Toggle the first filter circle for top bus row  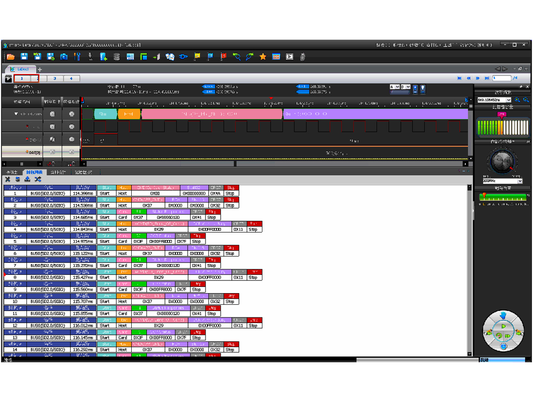point(52,114)
